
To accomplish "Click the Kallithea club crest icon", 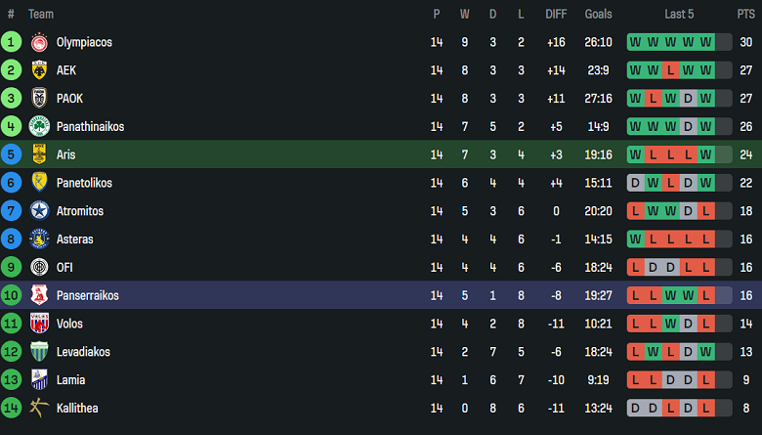I will tap(39, 408).
